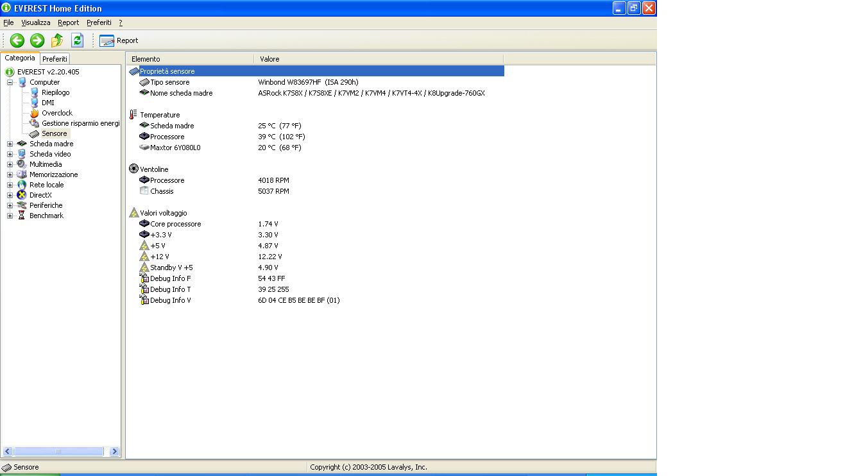845x476 pixels.
Task: Click the Benchmark hourglass icon
Action: click(22, 216)
